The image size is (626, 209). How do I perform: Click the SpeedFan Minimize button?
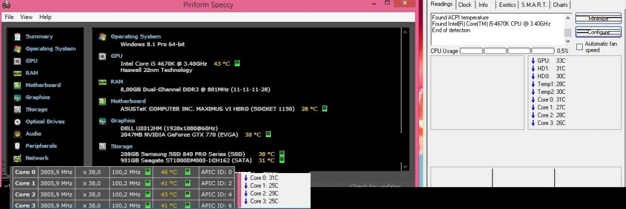pyautogui.click(x=598, y=18)
